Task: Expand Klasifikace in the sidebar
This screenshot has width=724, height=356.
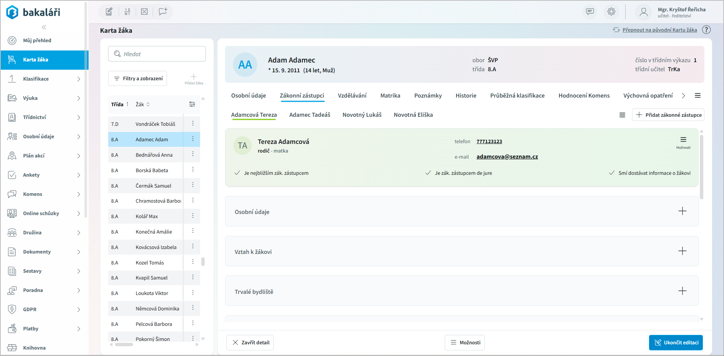Action: (79, 79)
